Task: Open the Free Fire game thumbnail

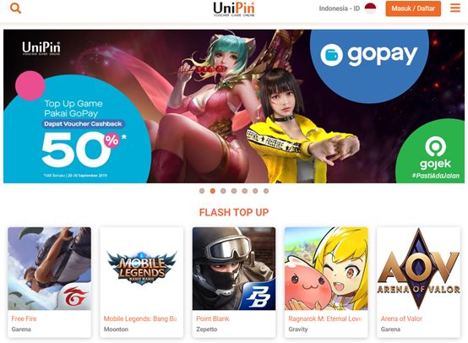Action: click(x=50, y=269)
